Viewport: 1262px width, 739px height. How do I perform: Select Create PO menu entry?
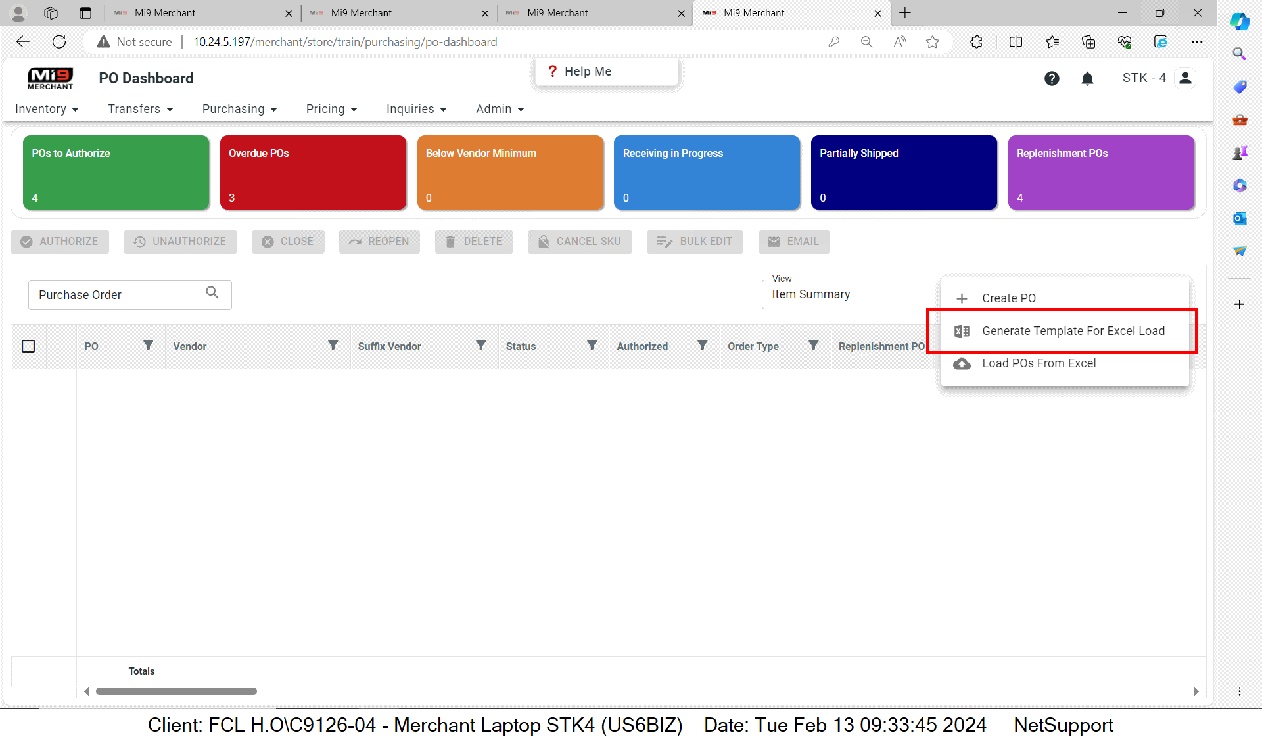click(x=1065, y=298)
